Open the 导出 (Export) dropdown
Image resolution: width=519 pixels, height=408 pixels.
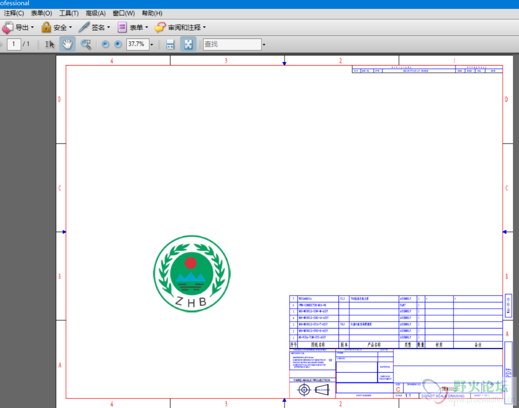point(18,27)
